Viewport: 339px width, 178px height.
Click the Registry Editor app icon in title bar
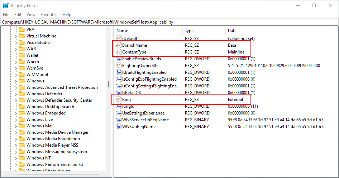(x=6, y=6)
